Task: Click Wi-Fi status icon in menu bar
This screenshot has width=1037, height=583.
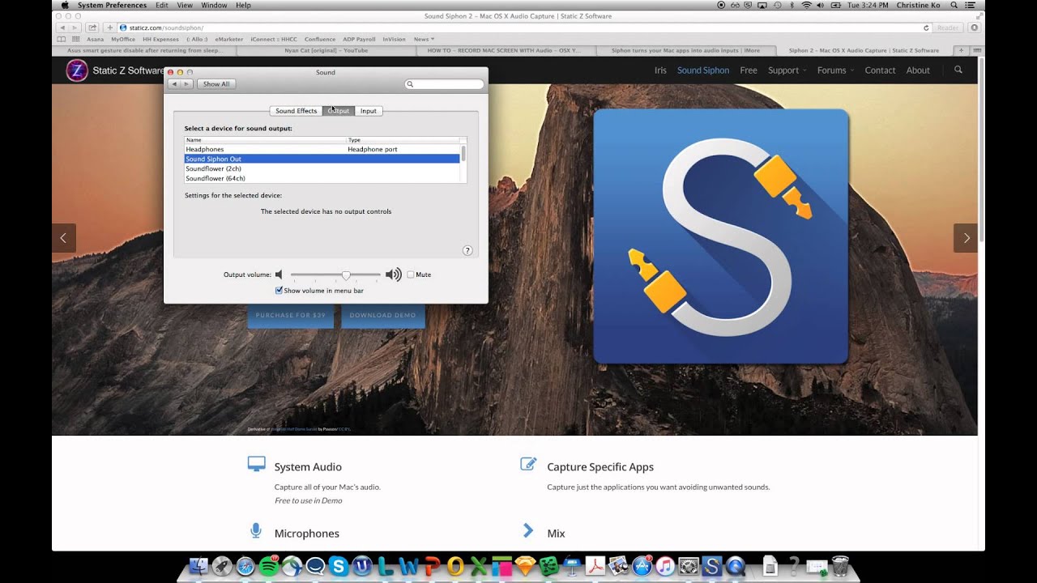Action: [807, 5]
